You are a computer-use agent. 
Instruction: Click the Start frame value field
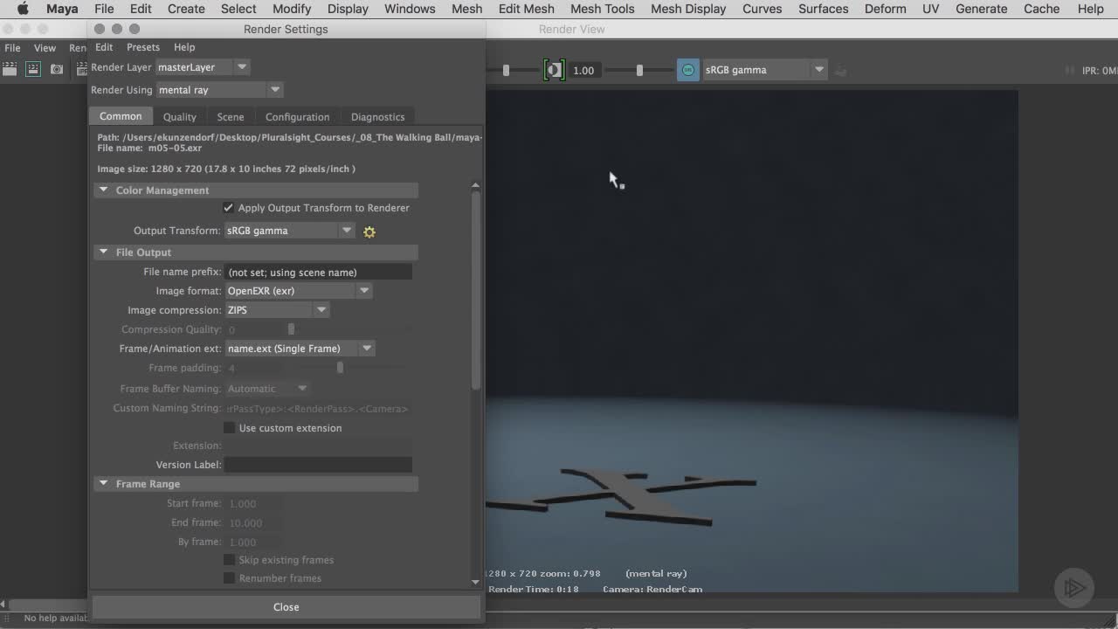click(x=253, y=503)
